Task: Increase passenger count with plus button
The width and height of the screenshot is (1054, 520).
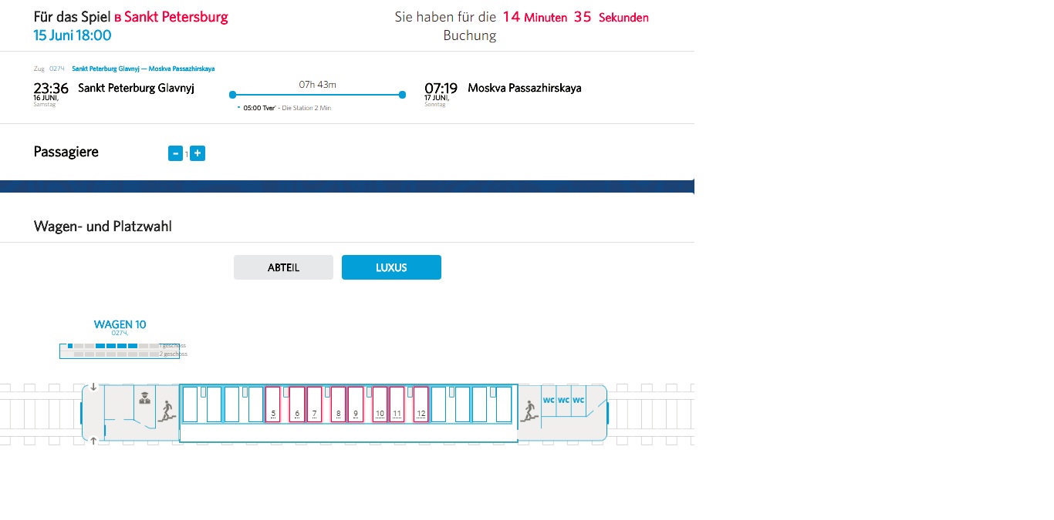Action: click(x=198, y=153)
